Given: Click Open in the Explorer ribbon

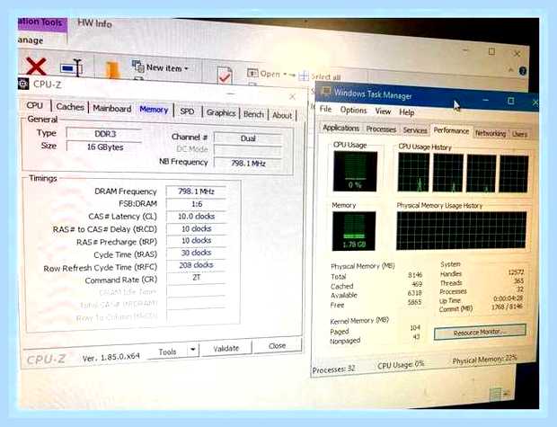Looking at the screenshot, I should pyautogui.click(x=267, y=74).
